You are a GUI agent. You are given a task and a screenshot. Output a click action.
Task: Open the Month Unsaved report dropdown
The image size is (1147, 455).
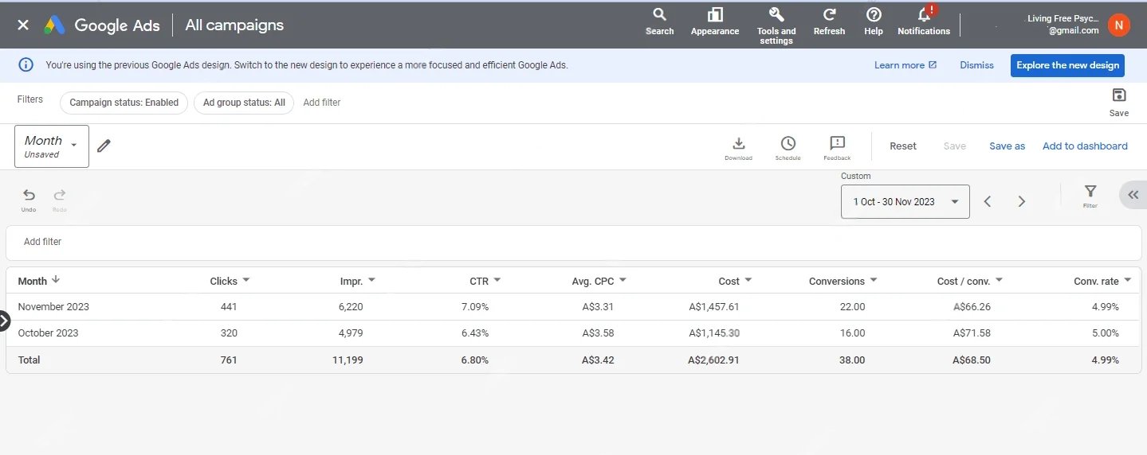click(52, 146)
